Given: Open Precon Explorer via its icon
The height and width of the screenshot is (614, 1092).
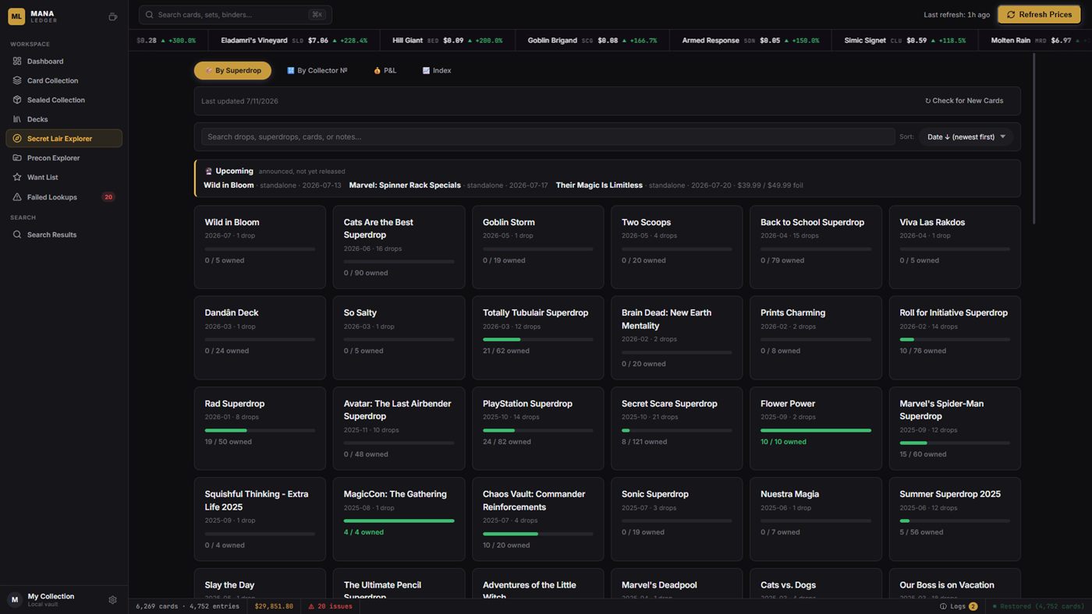Looking at the screenshot, I should [17, 157].
